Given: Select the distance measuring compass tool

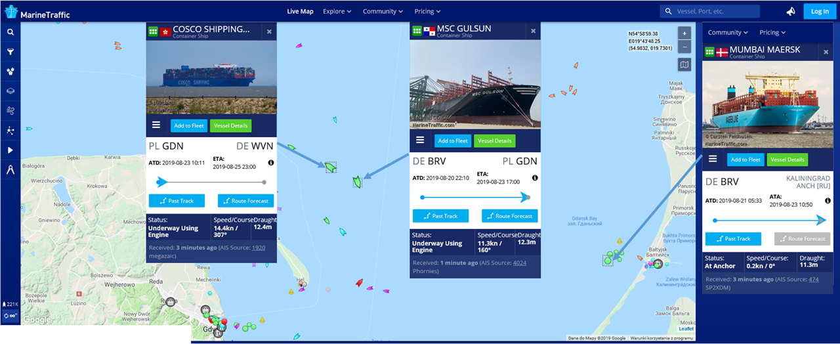Looking at the screenshot, I should coord(10,169).
